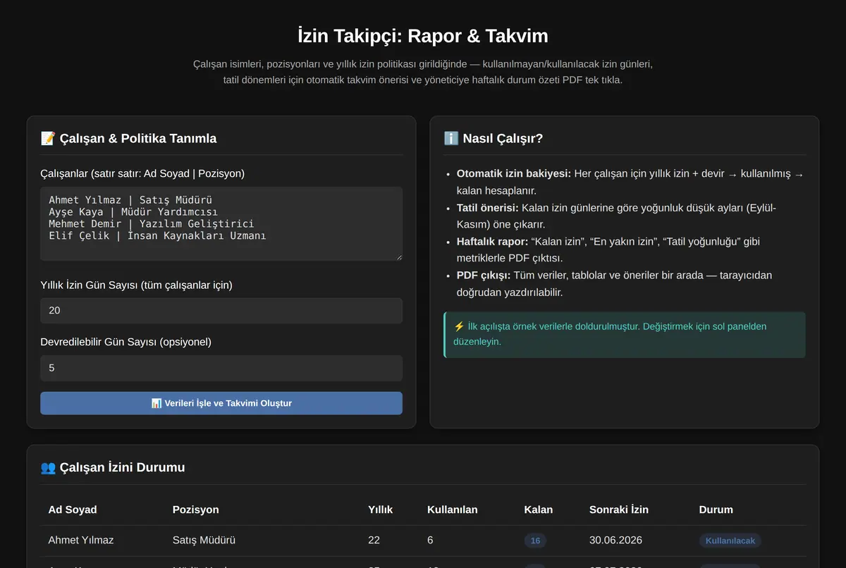Click the remaining days badge '16'
This screenshot has height=568, width=846.
535,541
